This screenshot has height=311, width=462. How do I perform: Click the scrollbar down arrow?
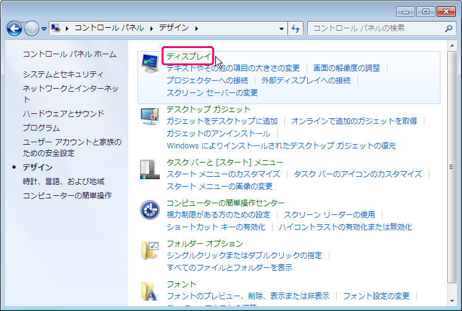point(452,301)
